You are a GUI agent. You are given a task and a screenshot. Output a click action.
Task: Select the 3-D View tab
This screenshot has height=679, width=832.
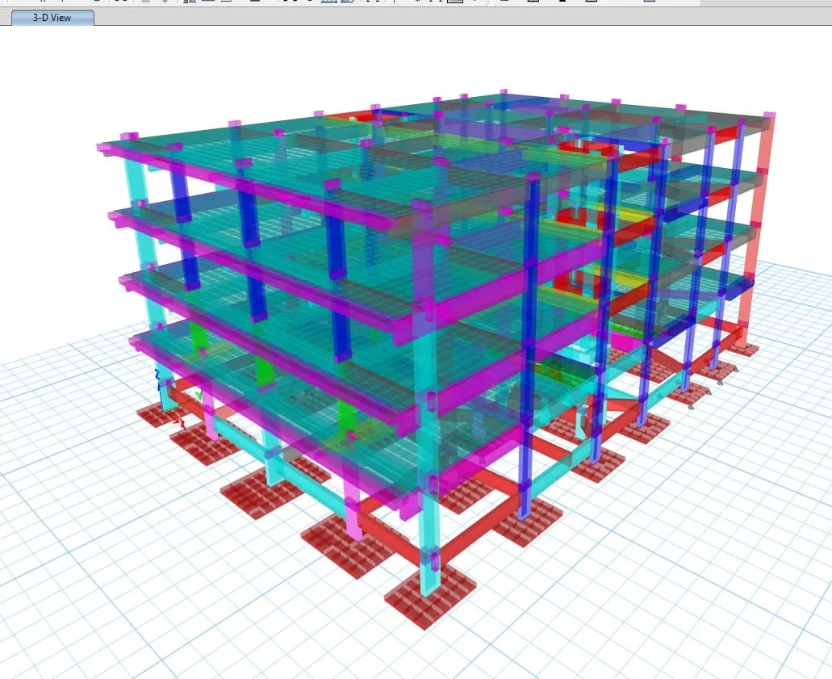point(52,18)
